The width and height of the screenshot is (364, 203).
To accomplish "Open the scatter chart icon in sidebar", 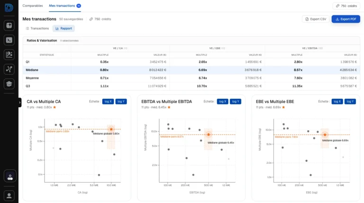I will pyautogui.click(x=9, y=55).
